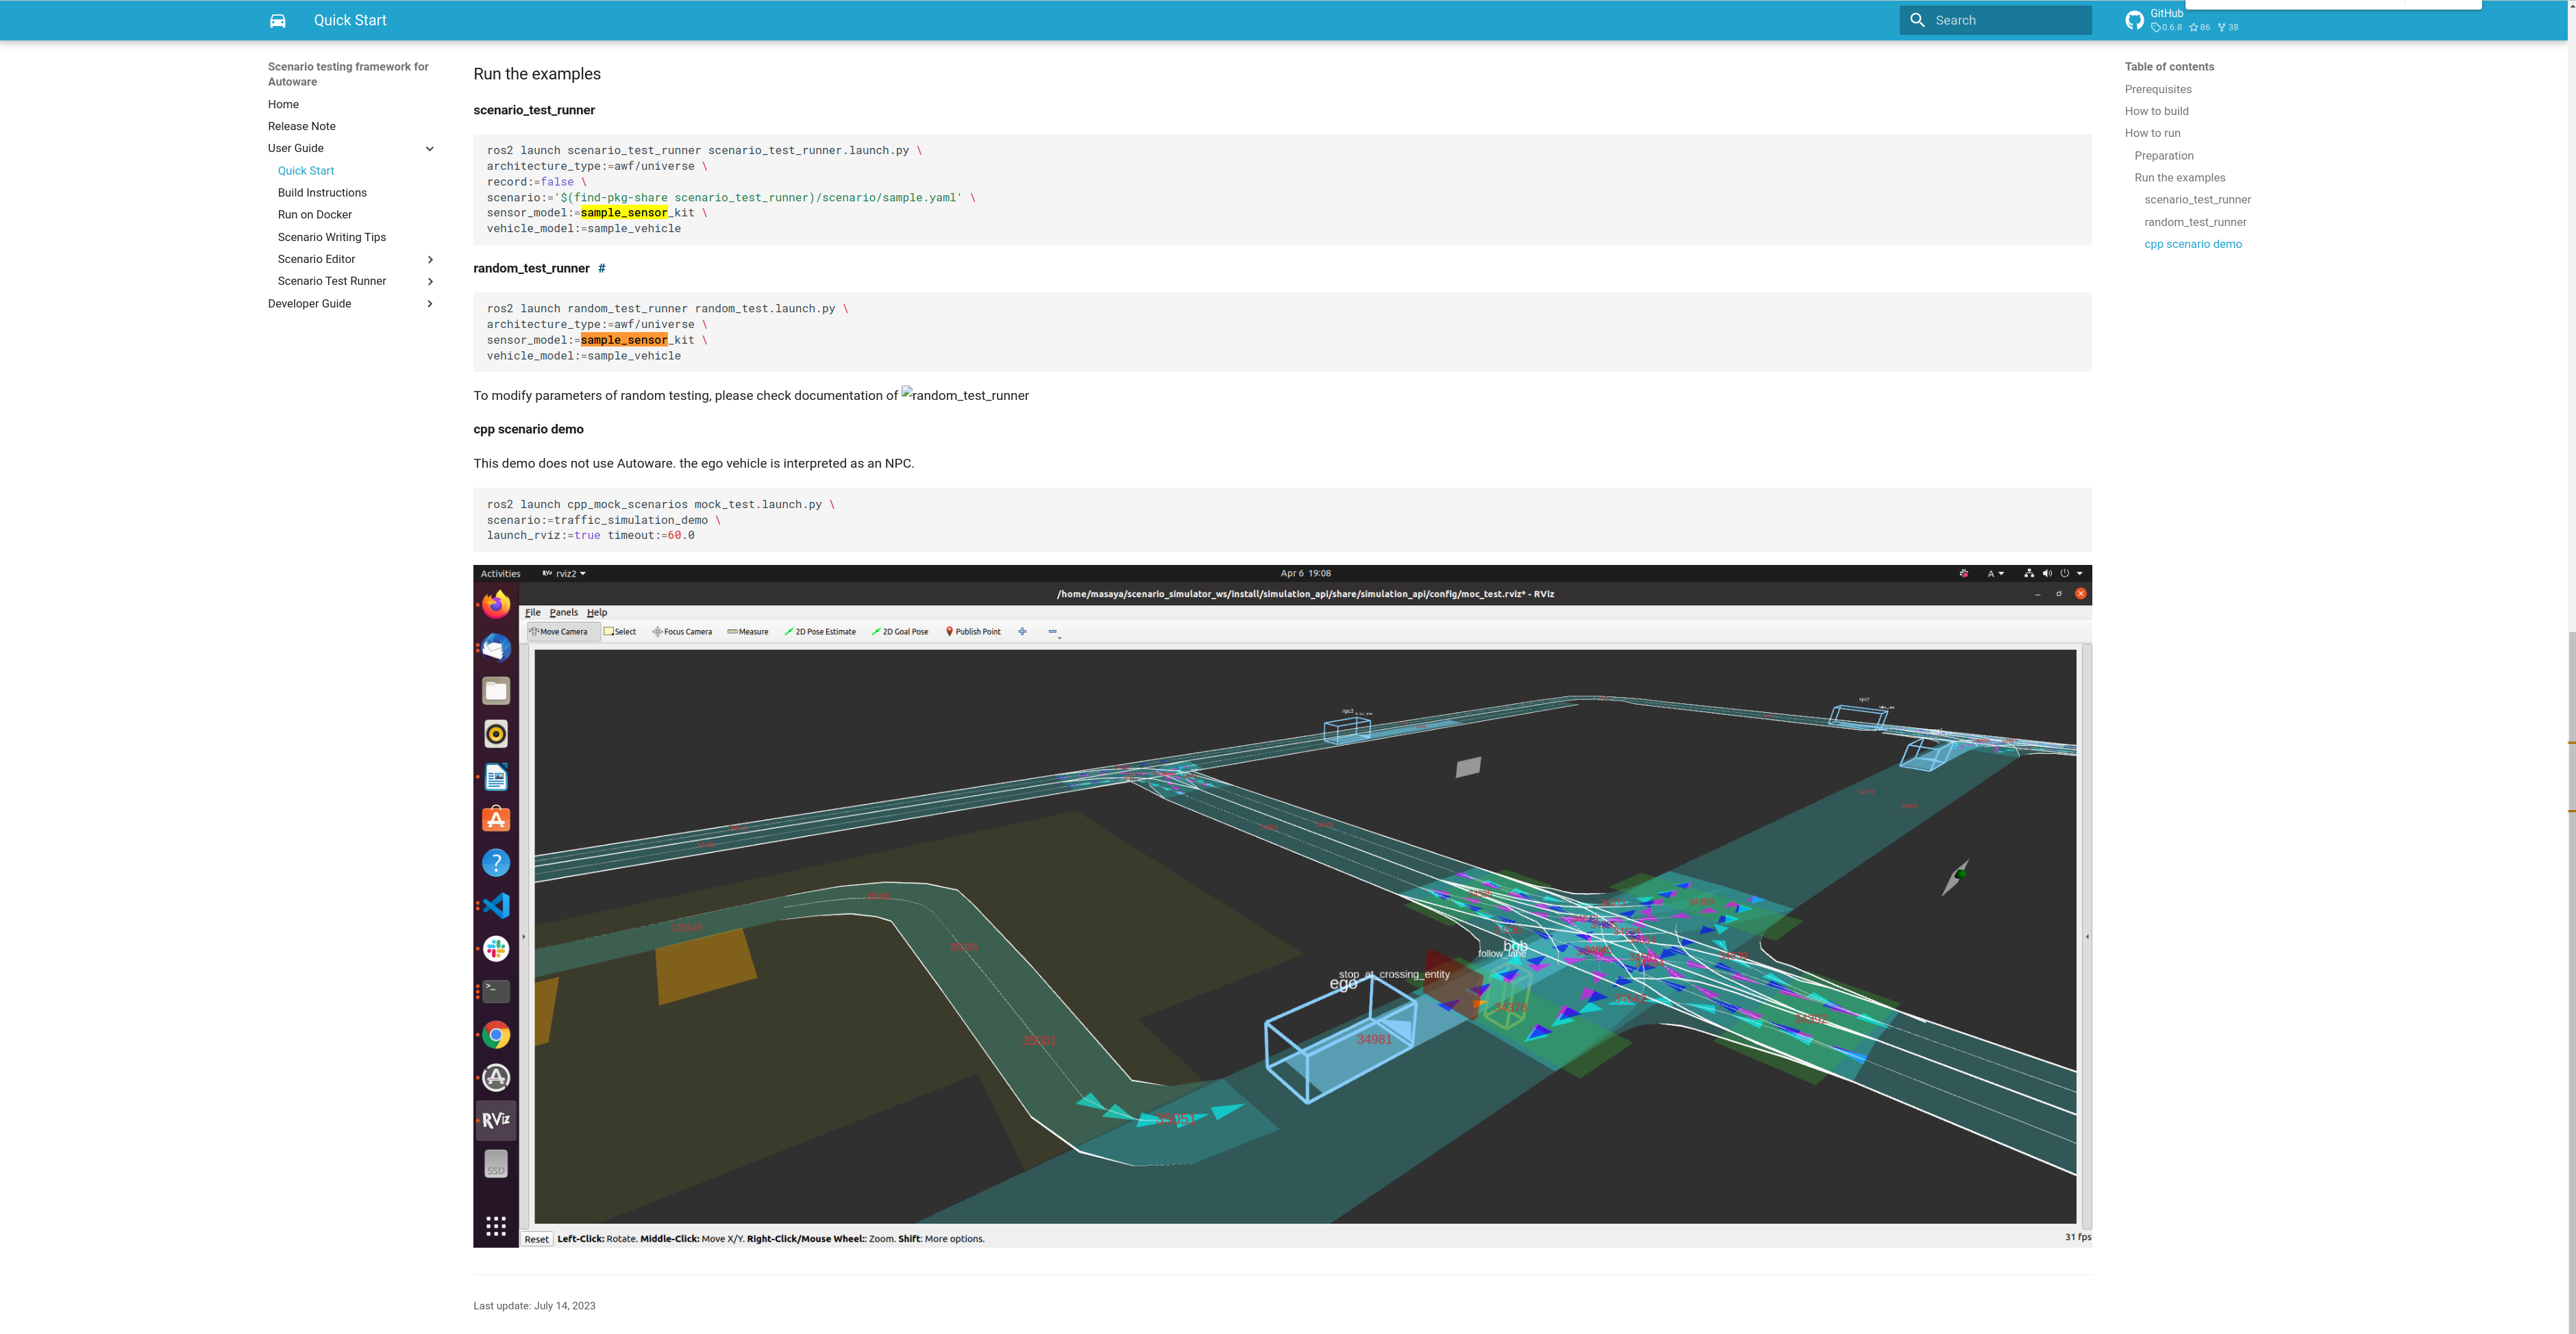
Task: Select the 2D Goal Pose tool
Action: (900, 631)
